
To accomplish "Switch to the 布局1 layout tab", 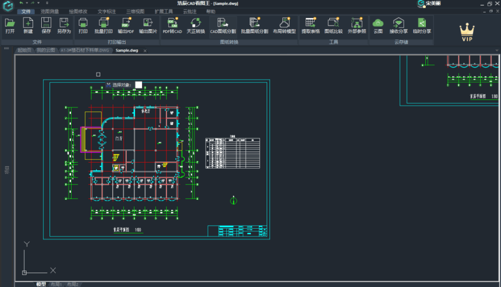I will pyautogui.click(x=56, y=284).
